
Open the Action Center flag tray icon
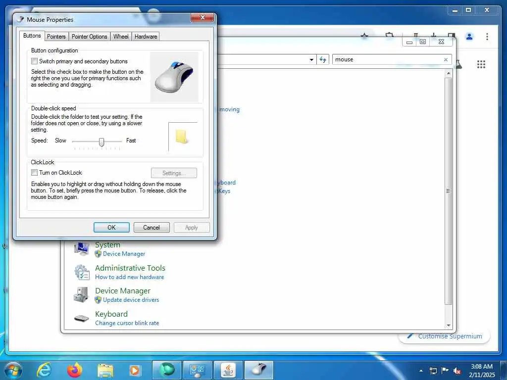click(445, 370)
